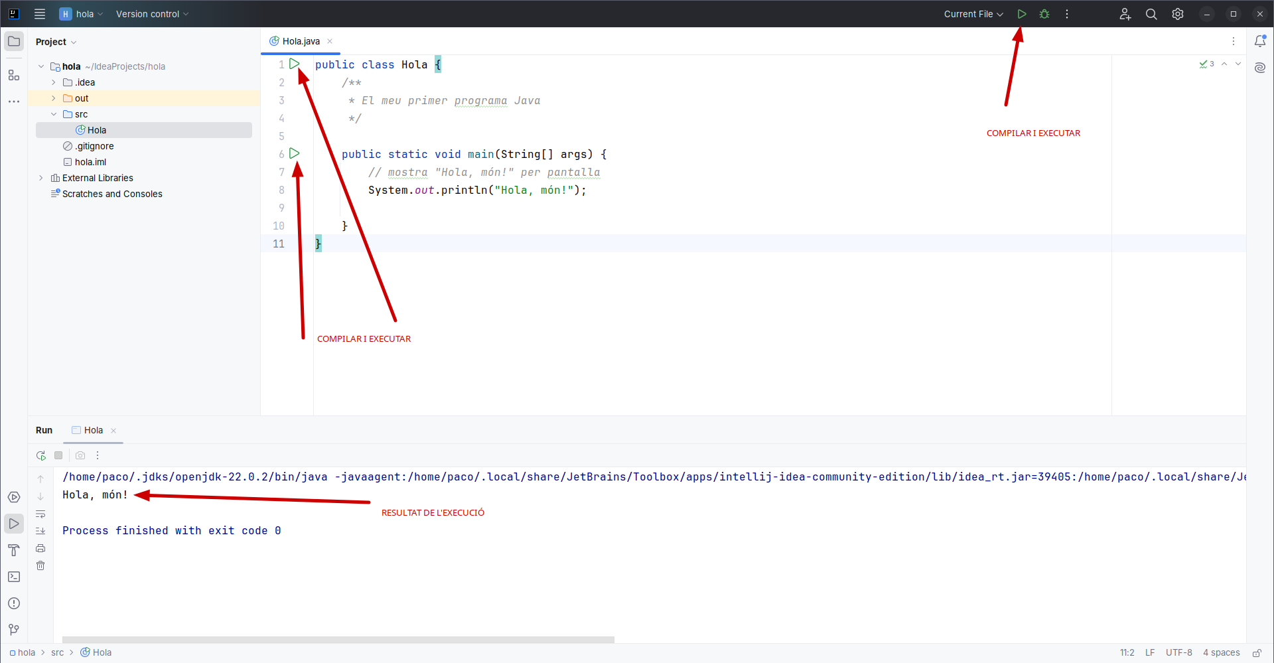Screen dimensions: 1274x663
Task: Toggle read-only lock in status bar
Action: click(1257, 652)
